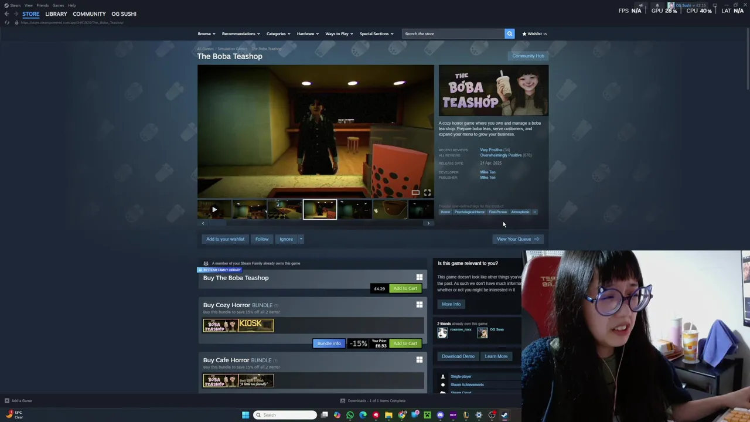Click the Horror tag
750x422 pixels.
[445, 212]
